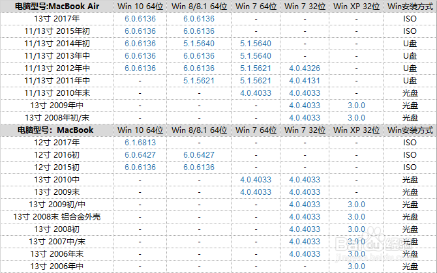The image size is (437, 273).
Task: Click 4.0.4033 in 13寸 2009初/中 row
Action: click(x=305, y=205)
